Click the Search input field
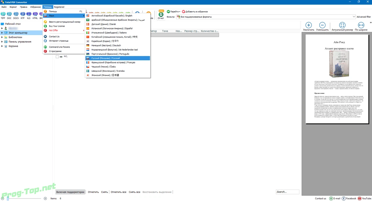The image size is (372, 201). 287,192
